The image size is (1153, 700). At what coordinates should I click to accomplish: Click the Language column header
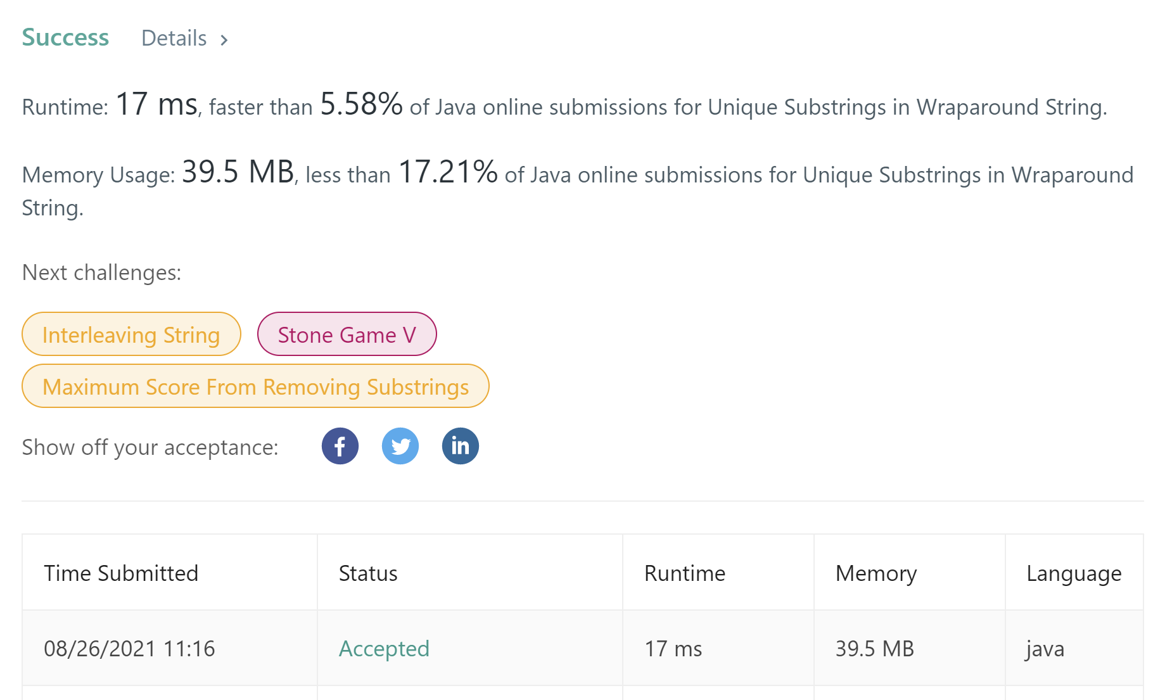pyautogui.click(x=1074, y=573)
